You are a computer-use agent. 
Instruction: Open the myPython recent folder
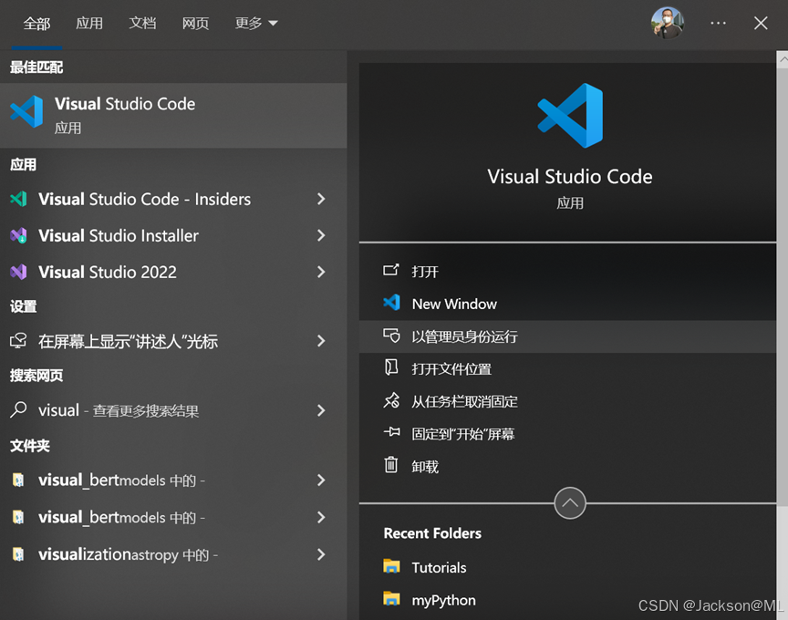pos(568,600)
